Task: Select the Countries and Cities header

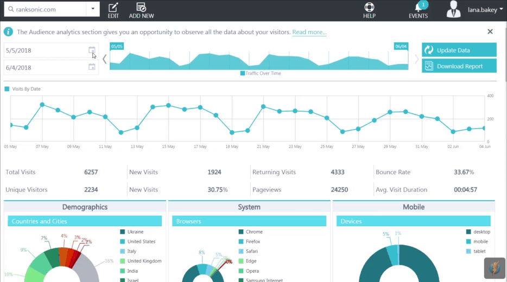Action: pyautogui.click(x=85, y=221)
